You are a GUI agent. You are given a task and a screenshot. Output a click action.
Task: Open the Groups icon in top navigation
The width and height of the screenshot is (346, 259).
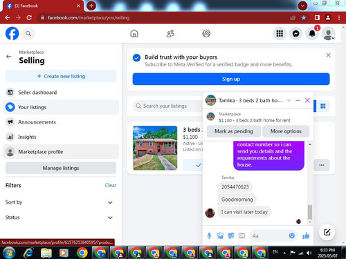206,34
